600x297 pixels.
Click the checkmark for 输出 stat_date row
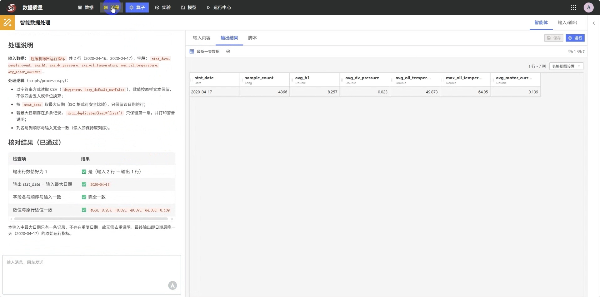(84, 184)
